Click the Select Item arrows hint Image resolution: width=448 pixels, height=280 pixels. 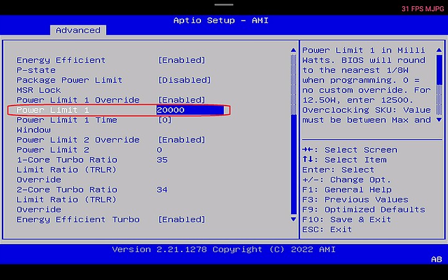click(344, 160)
